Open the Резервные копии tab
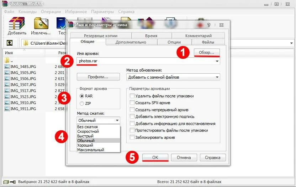The width and height of the screenshot is (296, 187). pyautogui.click(x=101, y=35)
